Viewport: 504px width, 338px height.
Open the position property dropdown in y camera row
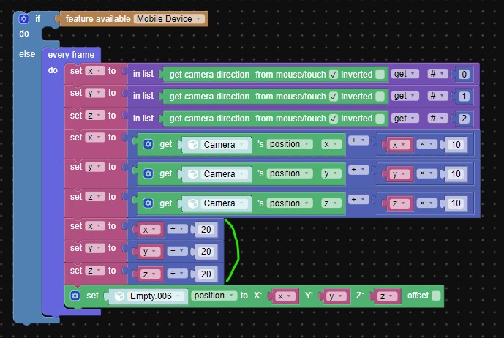[x=290, y=173]
